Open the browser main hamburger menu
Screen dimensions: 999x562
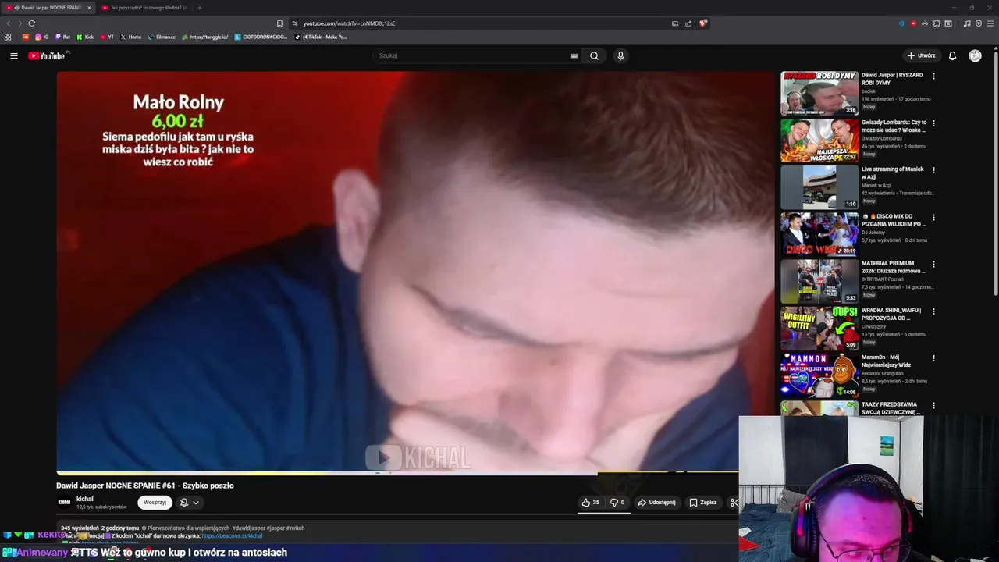click(990, 23)
